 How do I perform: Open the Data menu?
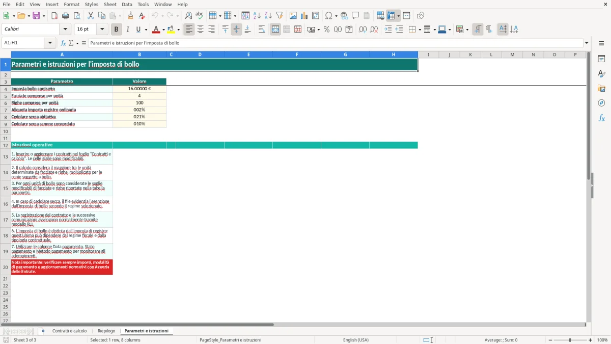tap(127, 4)
